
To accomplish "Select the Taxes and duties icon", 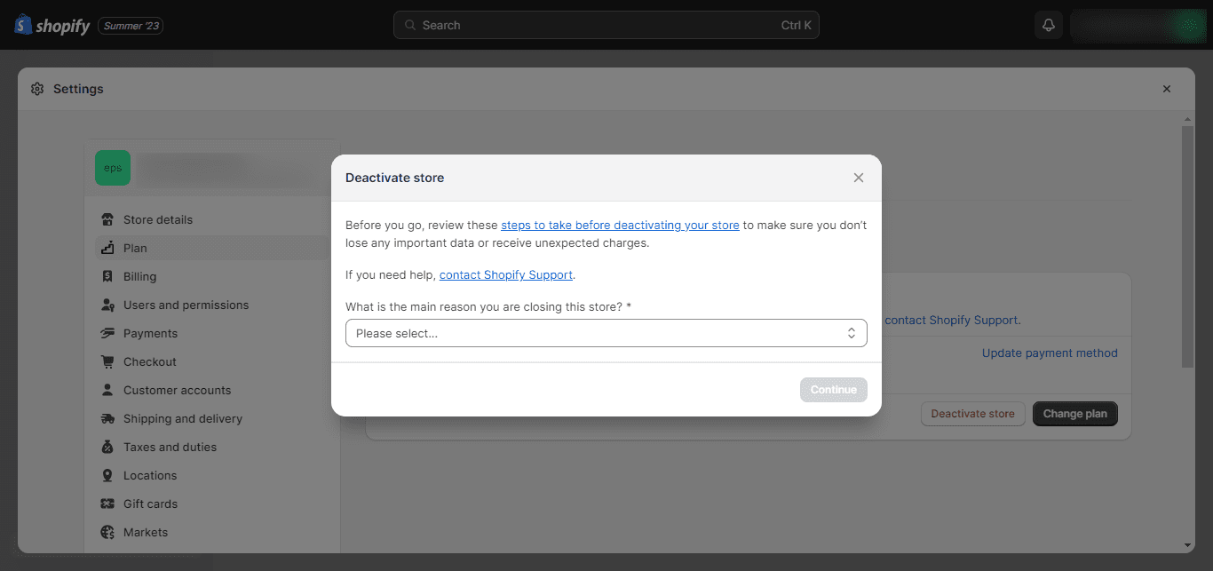I will click(x=107, y=447).
